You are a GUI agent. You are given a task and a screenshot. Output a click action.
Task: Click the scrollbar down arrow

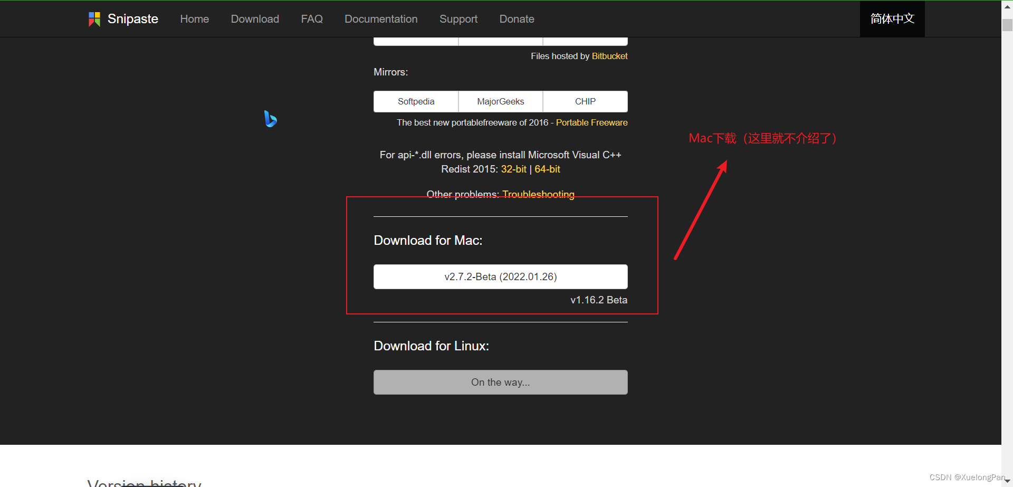pos(1007,481)
